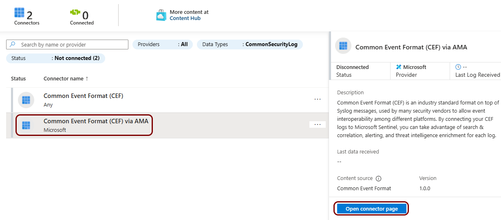Viewport: 501px width, 220px height.
Task: Open more options for Common Event Format (CEF)
Action: click(318, 99)
